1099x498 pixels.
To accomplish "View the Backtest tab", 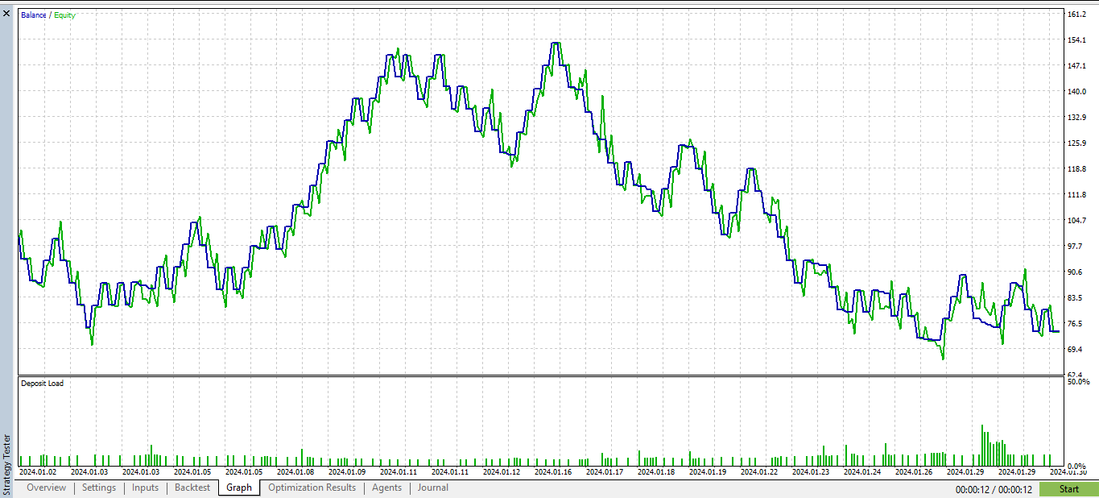I will (192, 488).
